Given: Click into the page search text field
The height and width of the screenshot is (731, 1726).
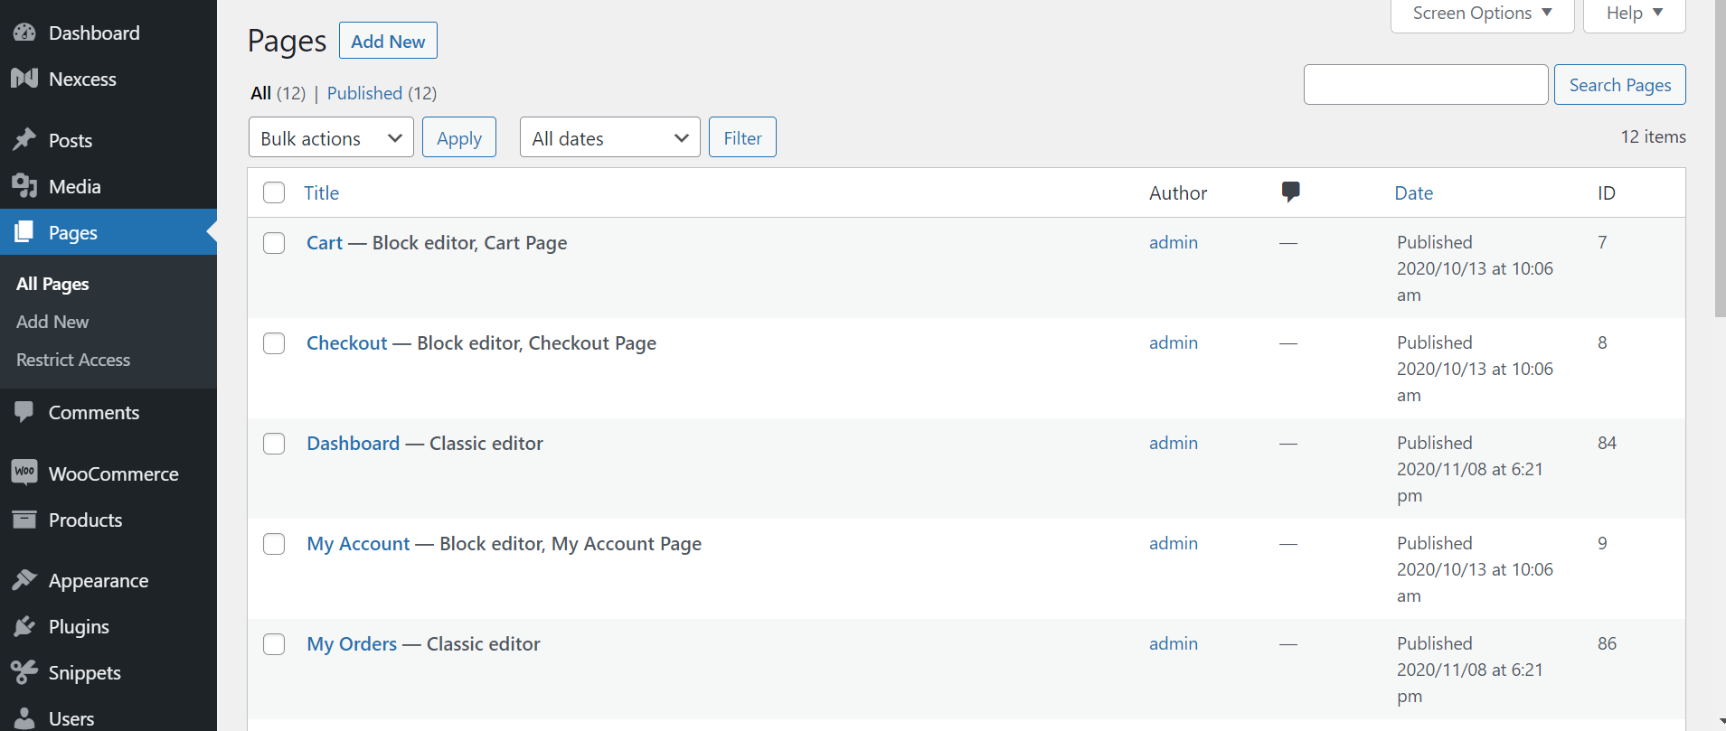Looking at the screenshot, I should tap(1425, 85).
